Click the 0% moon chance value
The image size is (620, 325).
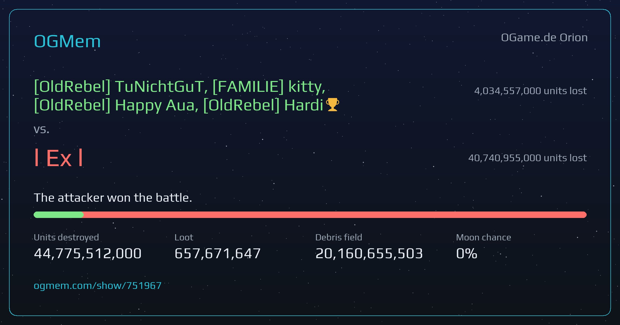point(467,253)
